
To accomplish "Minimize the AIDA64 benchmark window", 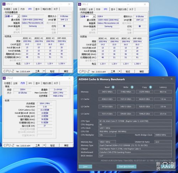I will point(163,79).
